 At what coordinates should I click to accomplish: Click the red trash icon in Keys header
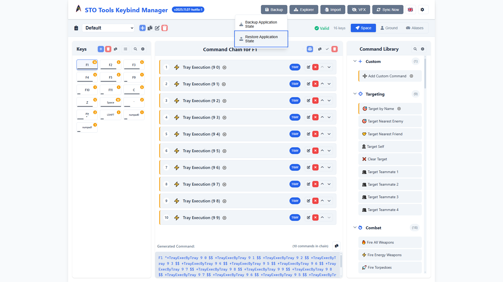coord(108,49)
